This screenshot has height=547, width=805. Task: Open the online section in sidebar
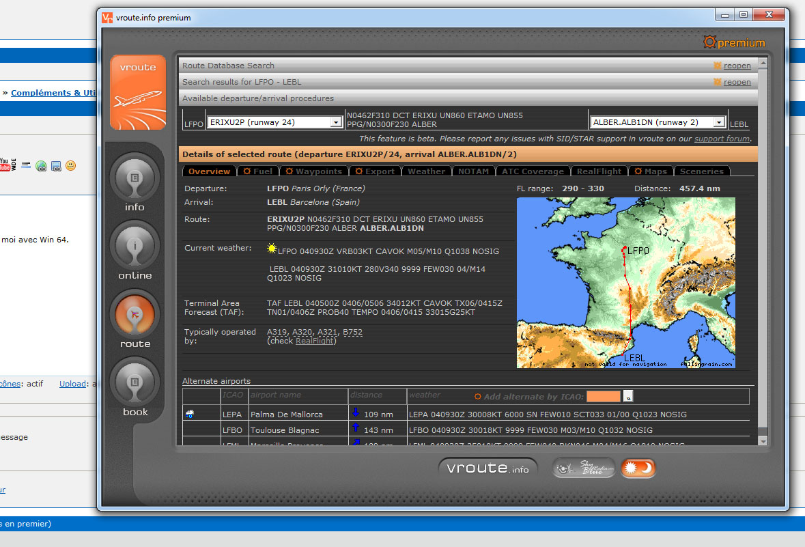pyautogui.click(x=135, y=251)
